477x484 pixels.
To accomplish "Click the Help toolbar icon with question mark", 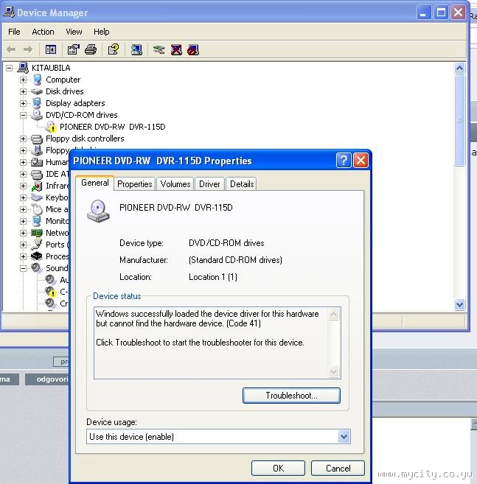I will tap(114, 49).
